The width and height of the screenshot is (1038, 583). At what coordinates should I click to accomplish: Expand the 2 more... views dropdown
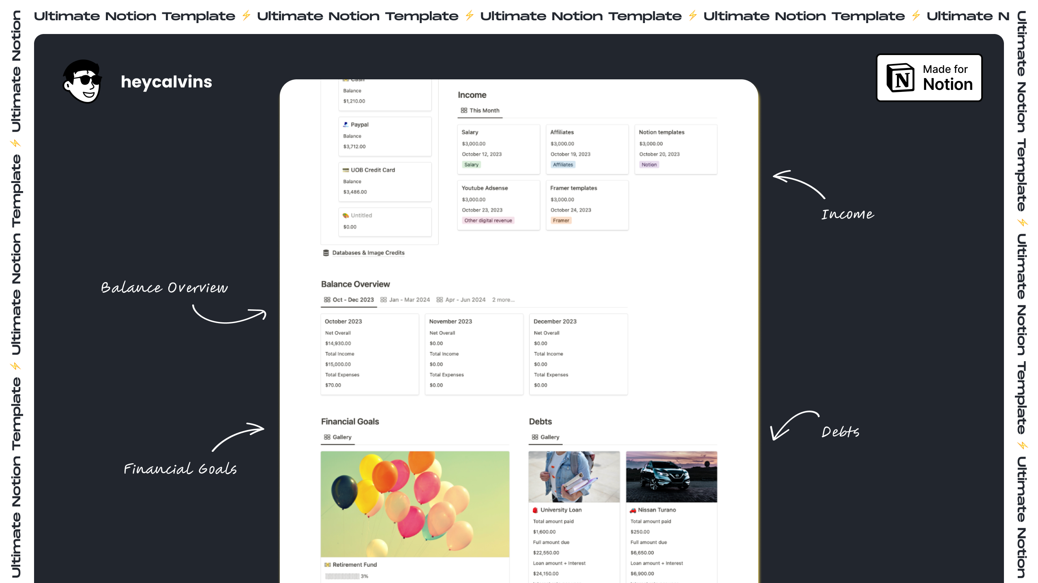[x=503, y=300]
